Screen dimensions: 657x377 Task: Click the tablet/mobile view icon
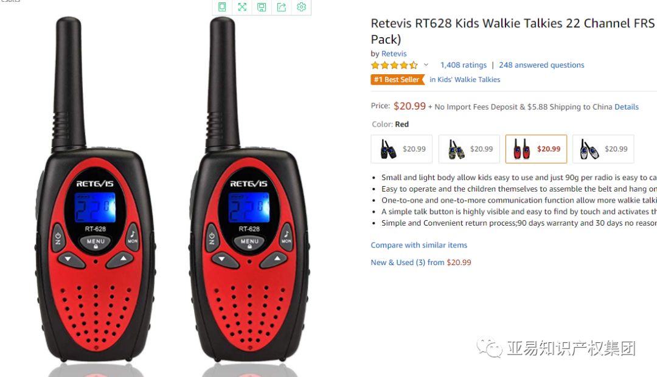[222, 7]
